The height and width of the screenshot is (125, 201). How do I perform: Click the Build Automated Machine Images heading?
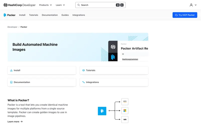pyautogui.click(x=35, y=47)
